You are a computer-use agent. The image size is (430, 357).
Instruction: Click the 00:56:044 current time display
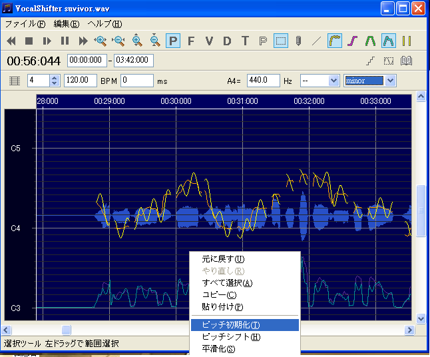coord(33,61)
